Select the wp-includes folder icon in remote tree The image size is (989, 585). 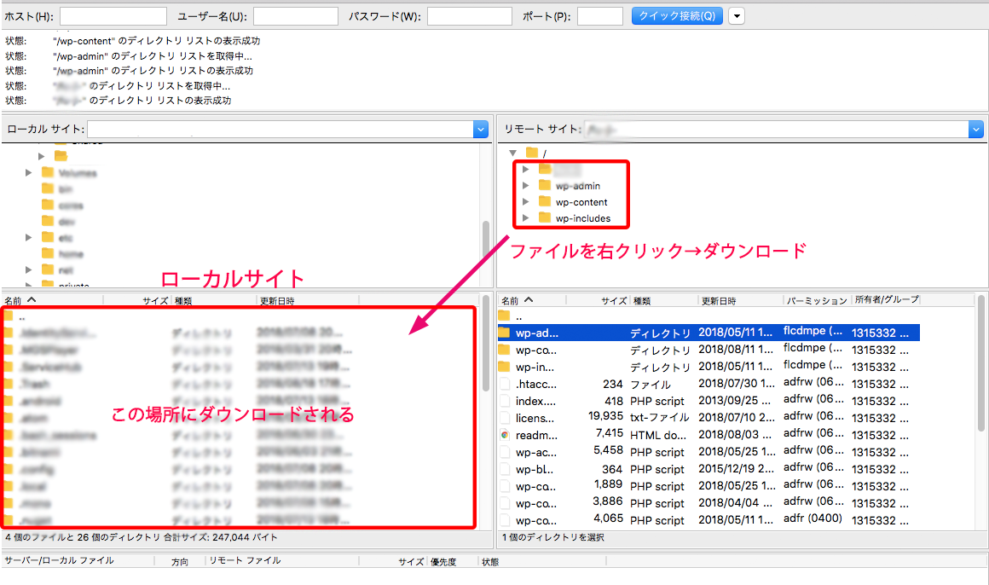[x=545, y=218]
